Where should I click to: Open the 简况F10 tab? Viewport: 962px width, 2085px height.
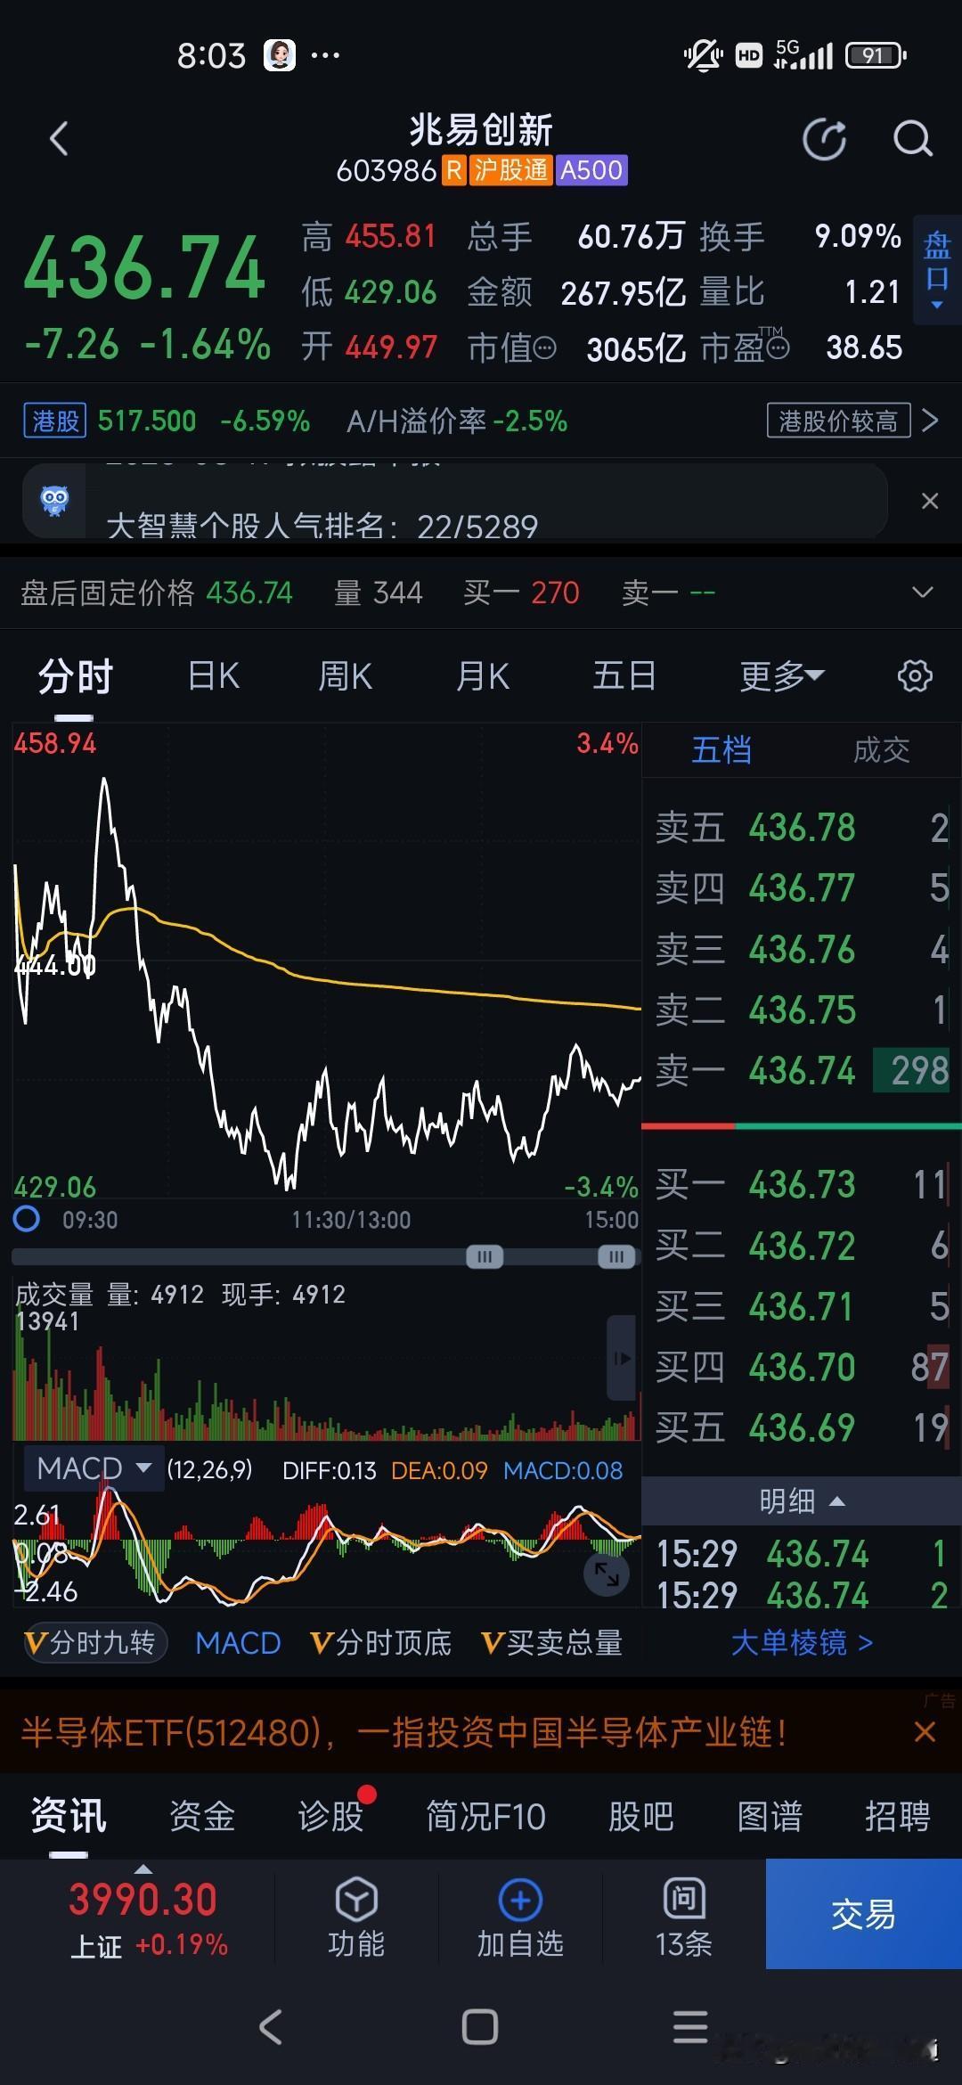coord(485,1816)
